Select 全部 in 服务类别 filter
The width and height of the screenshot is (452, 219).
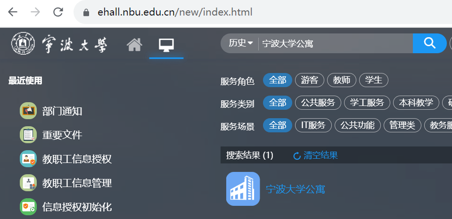click(278, 103)
